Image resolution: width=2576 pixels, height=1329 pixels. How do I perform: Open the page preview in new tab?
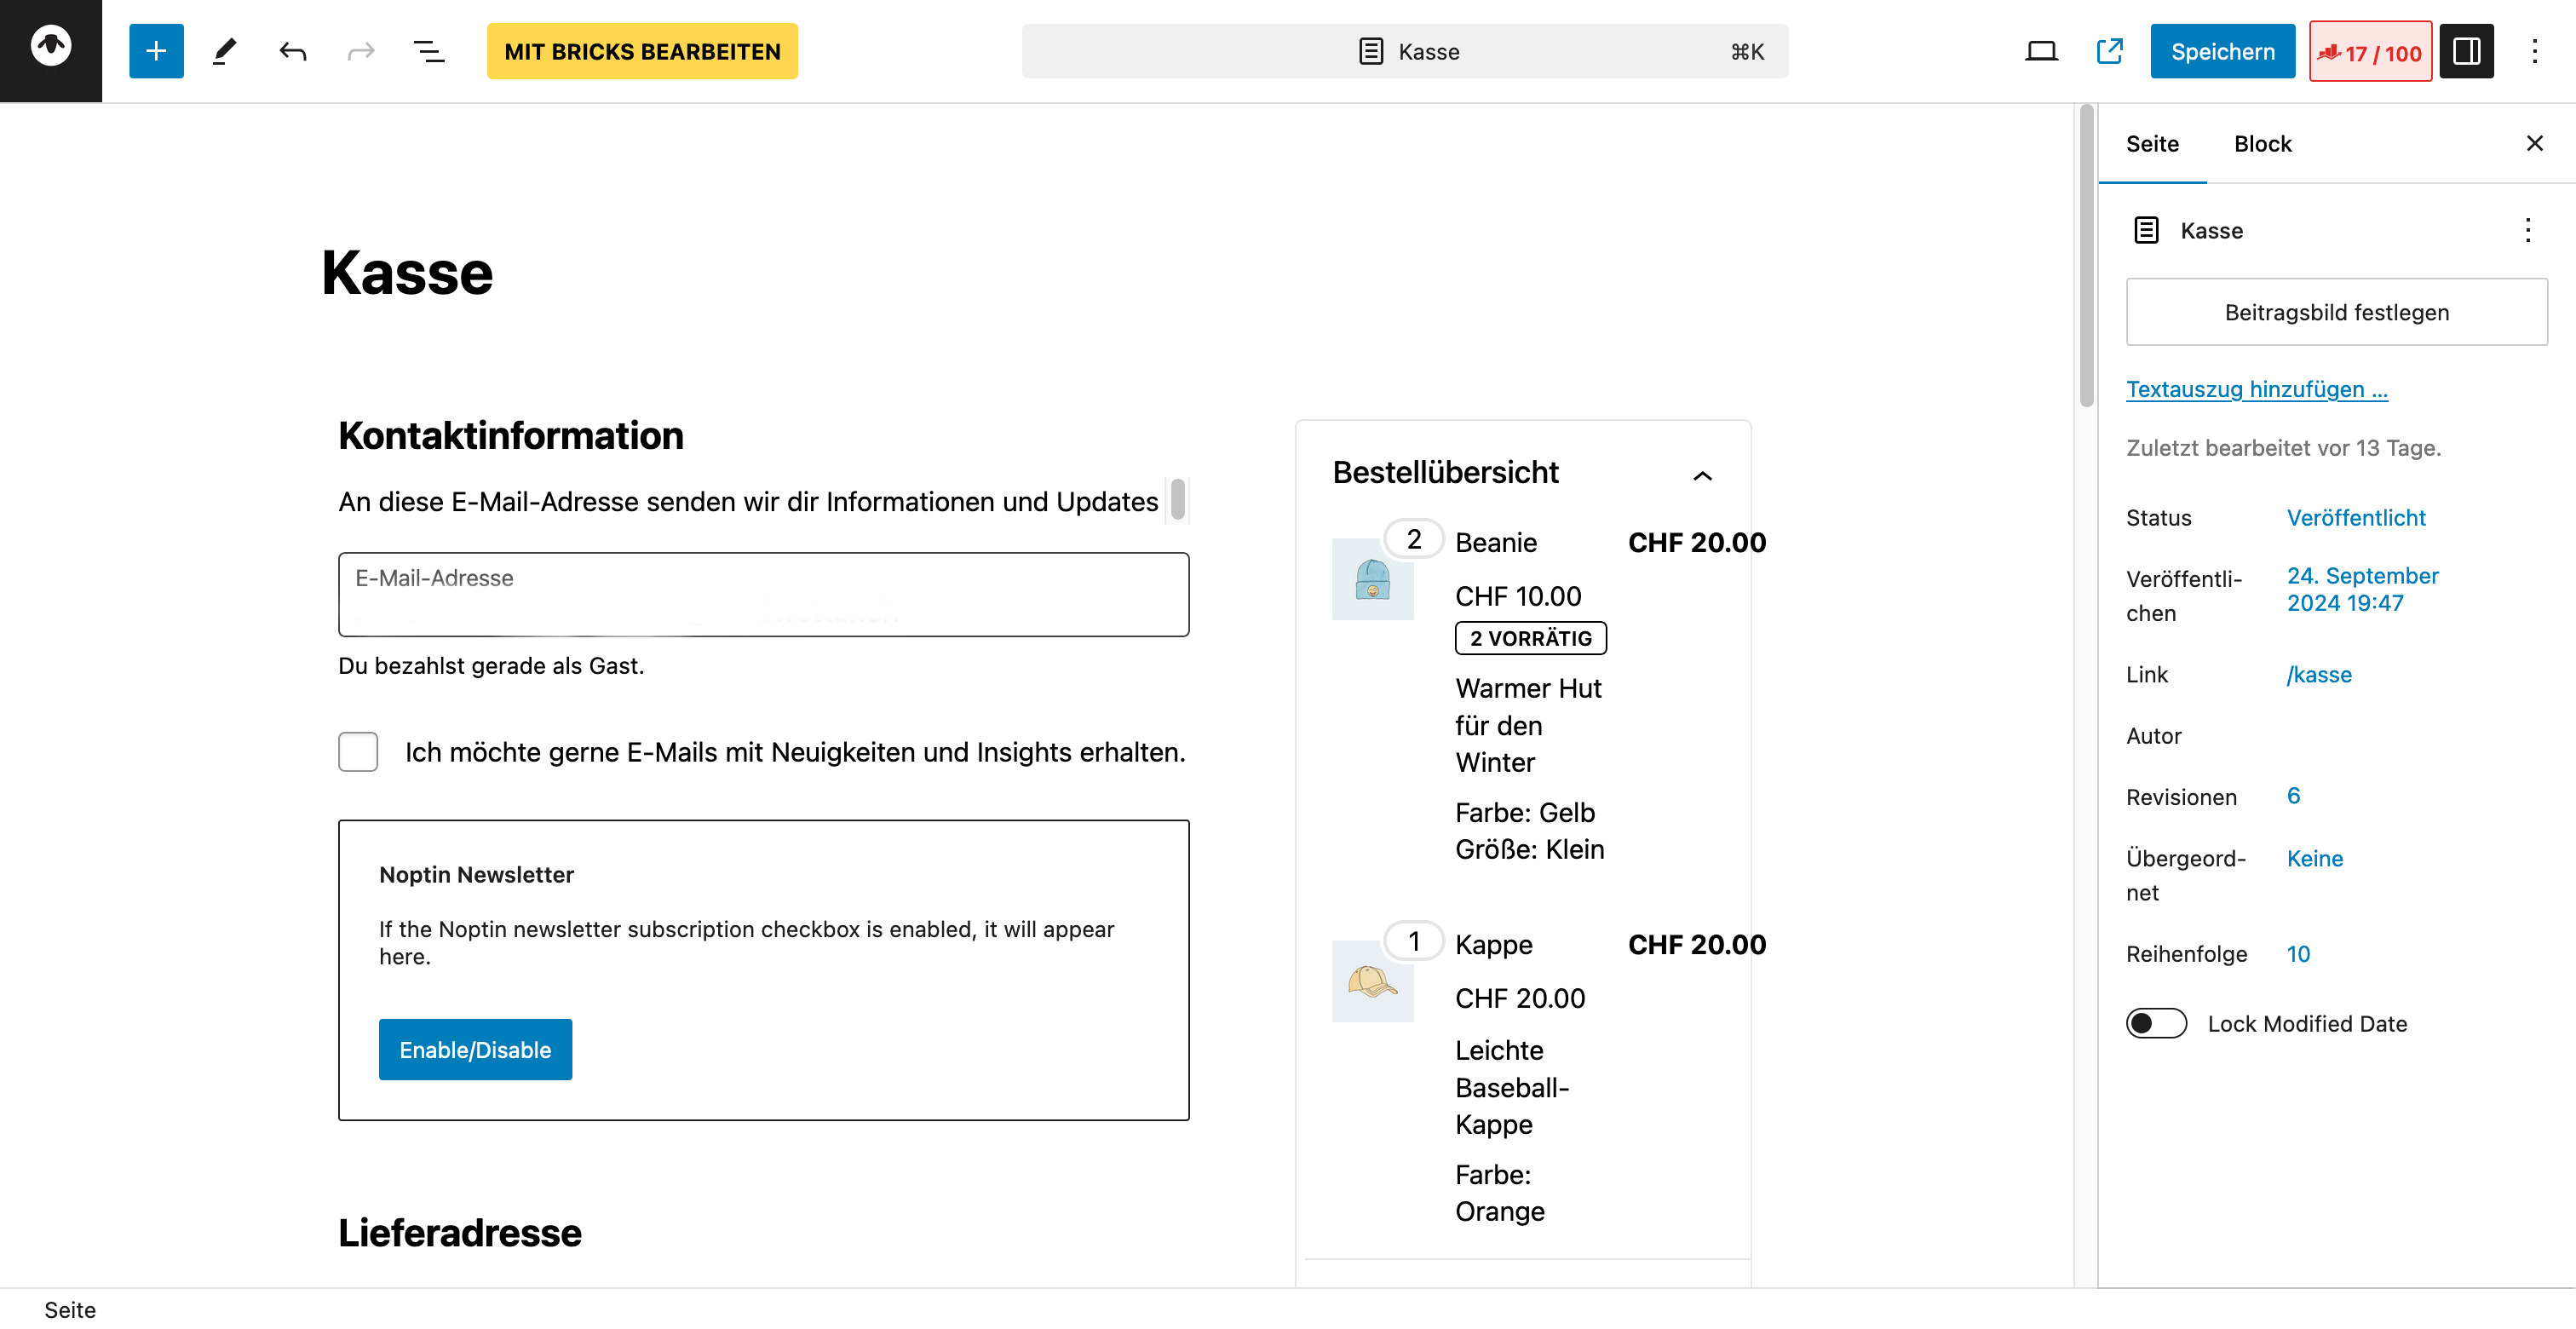pyautogui.click(x=2109, y=51)
